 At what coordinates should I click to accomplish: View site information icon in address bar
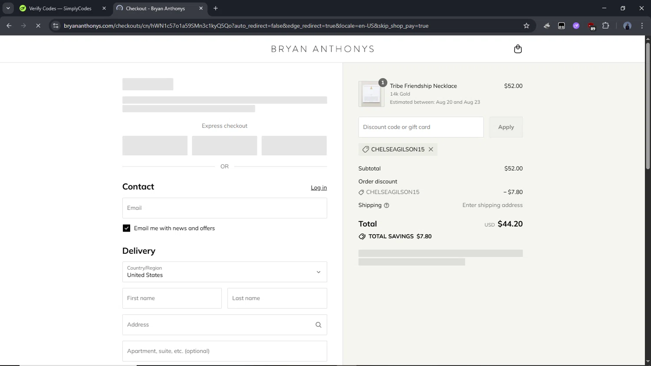[x=56, y=26]
